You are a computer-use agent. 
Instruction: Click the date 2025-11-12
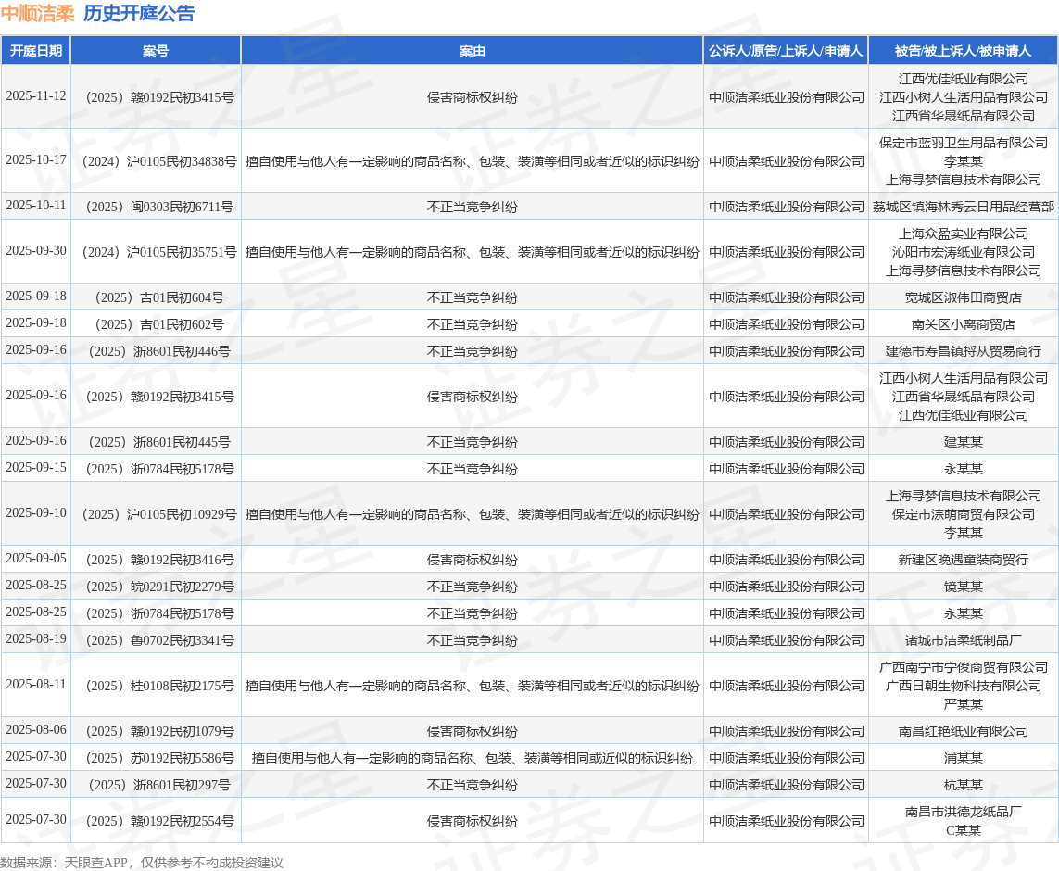click(36, 95)
